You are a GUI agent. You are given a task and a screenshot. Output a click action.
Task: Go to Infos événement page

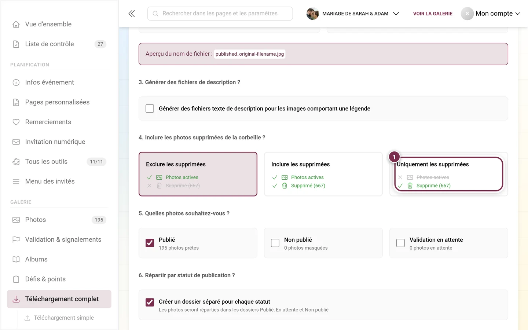[59, 82]
